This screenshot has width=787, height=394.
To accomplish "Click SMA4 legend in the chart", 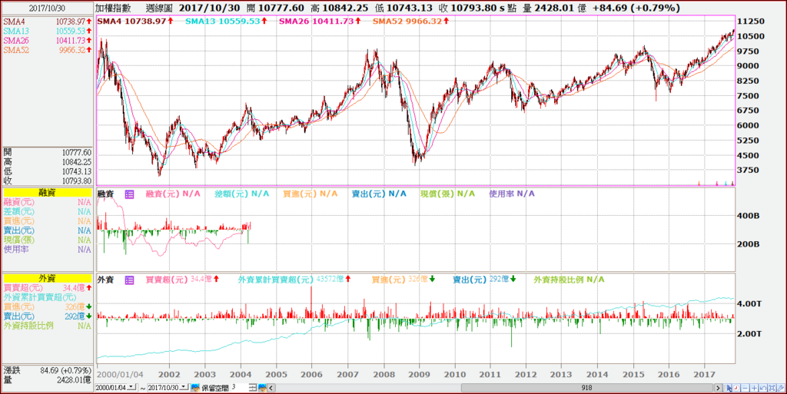I will [135, 21].
